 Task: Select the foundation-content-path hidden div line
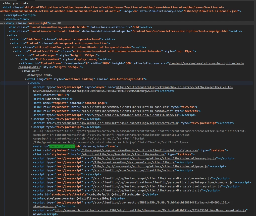[125, 31]
